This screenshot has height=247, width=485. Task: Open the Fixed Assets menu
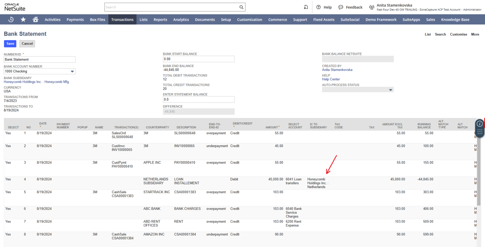(x=324, y=20)
